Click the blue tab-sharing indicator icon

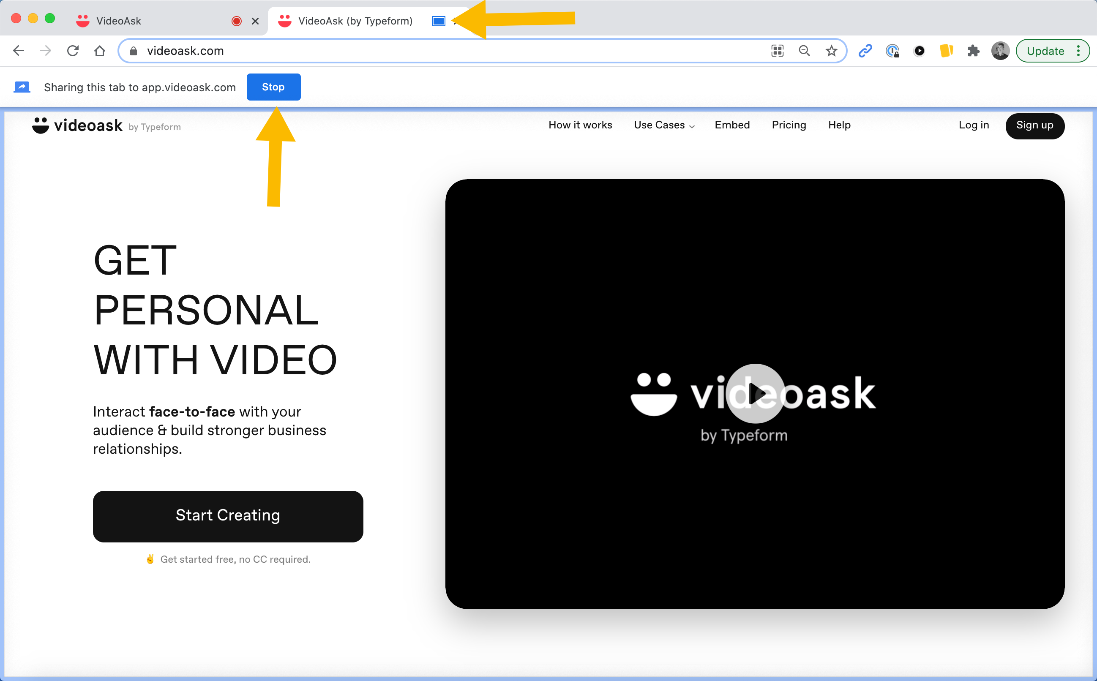point(438,21)
